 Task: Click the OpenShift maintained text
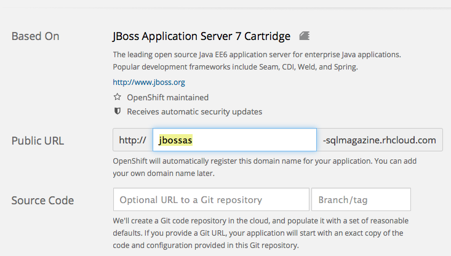pyautogui.click(x=168, y=97)
